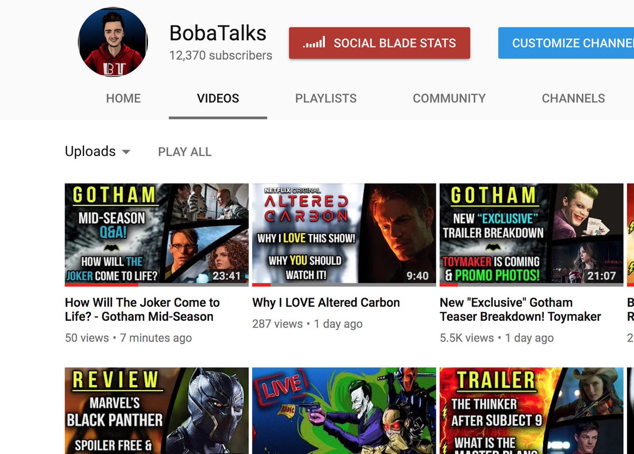Click '287 views • 1 day ago' text
Screen dimensions: 634x454
point(307,324)
